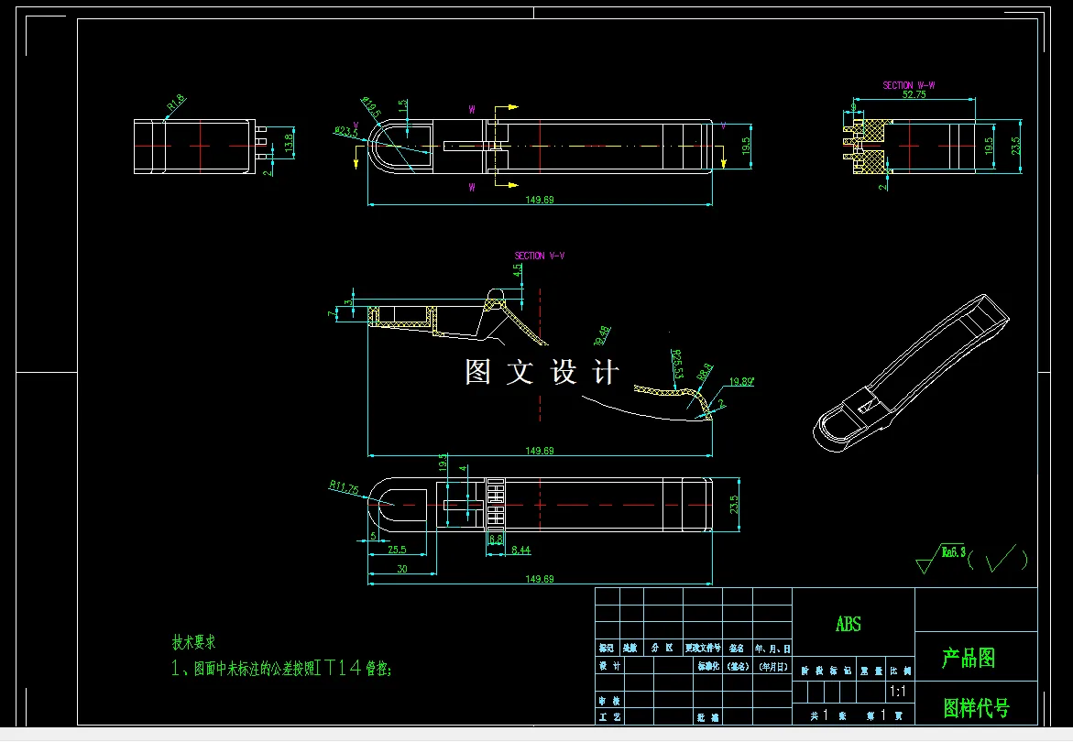1073x742 pixels.
Task: Click the R11.75 radius dimension
Action: 344,487
